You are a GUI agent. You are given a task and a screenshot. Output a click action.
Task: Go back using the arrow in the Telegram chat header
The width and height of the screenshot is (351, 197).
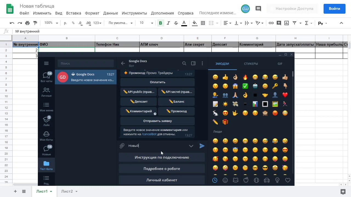(123, 63)
